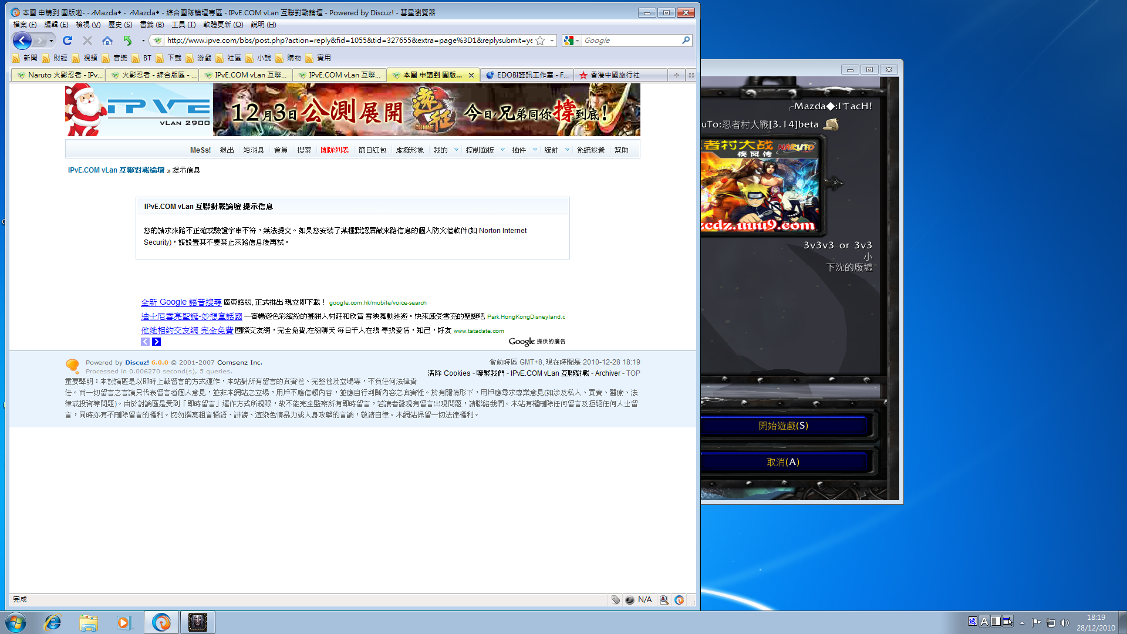Open new tab with plus button

(676, 75)
